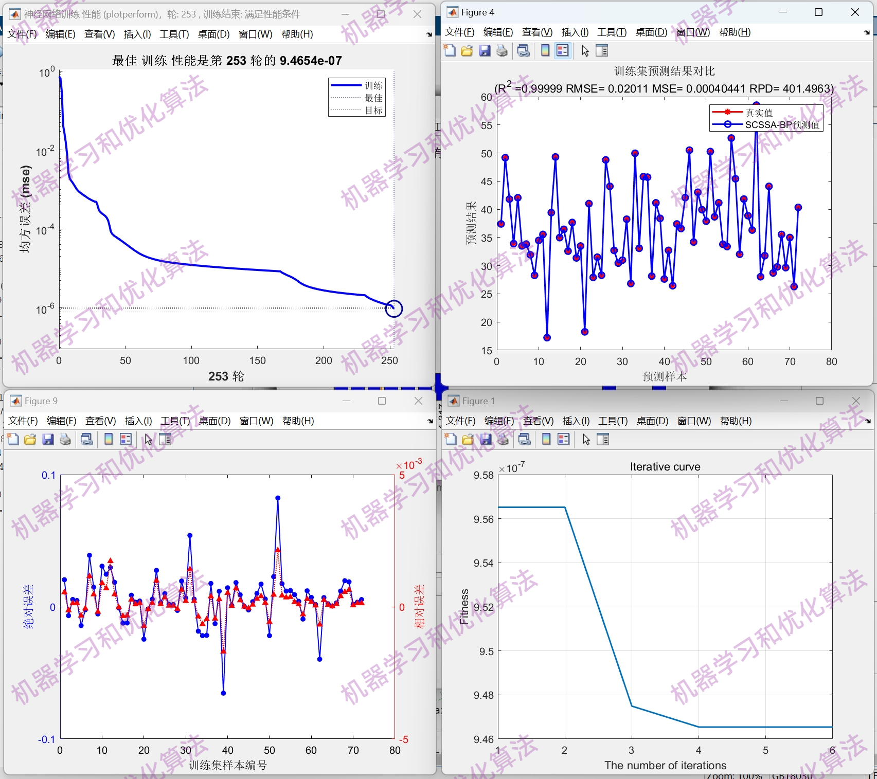This screenshot has height=779, width=877.
Task: Open 文件(F) menu in Figure 1
Action: (x=461, y=421)
